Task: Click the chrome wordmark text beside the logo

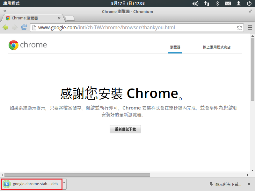Action: point(33,45)
